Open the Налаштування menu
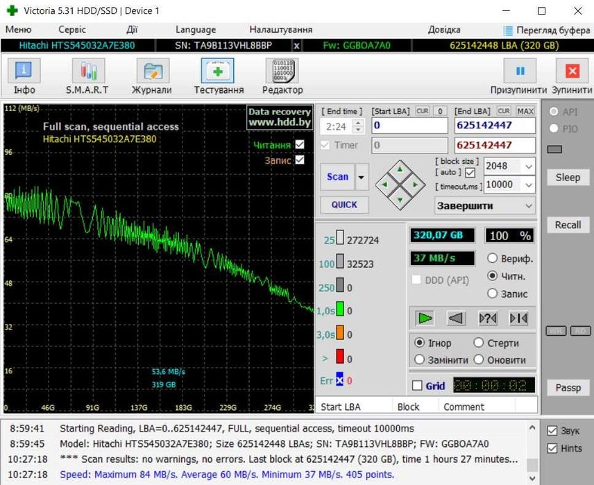 pos(280,30)
